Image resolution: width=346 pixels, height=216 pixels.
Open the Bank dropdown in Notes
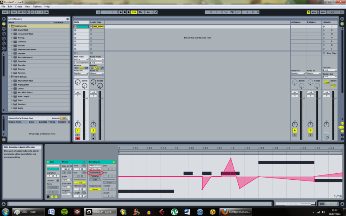67,180
